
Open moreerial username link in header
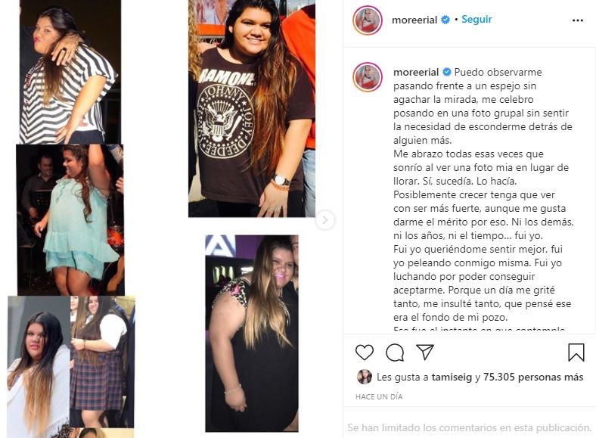(414, 20)
